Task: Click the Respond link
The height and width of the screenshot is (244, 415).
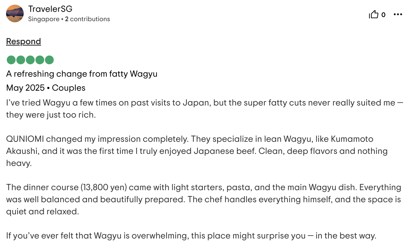Action: pos(23,41)
